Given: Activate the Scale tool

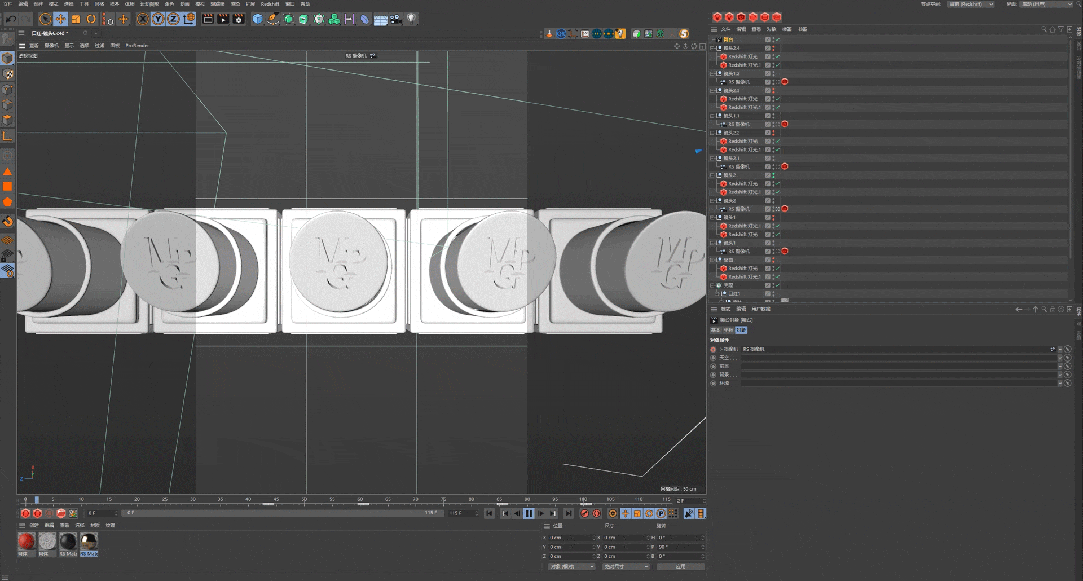Looking at the screenshot, I should click(x=76, y=19).
